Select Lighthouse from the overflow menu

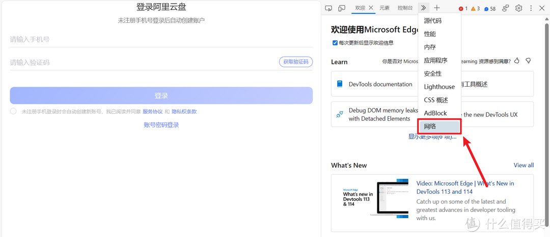439,87
